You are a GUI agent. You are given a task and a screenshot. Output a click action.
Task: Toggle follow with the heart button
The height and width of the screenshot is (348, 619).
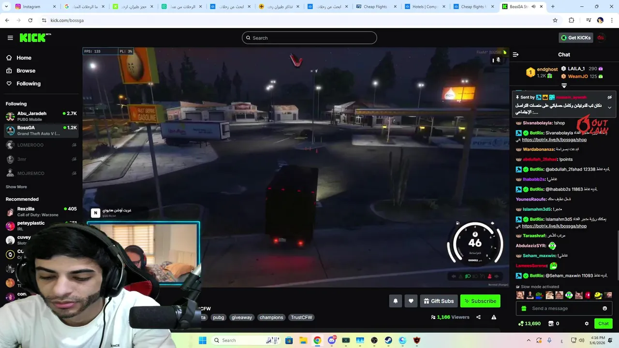click(411, 301)
